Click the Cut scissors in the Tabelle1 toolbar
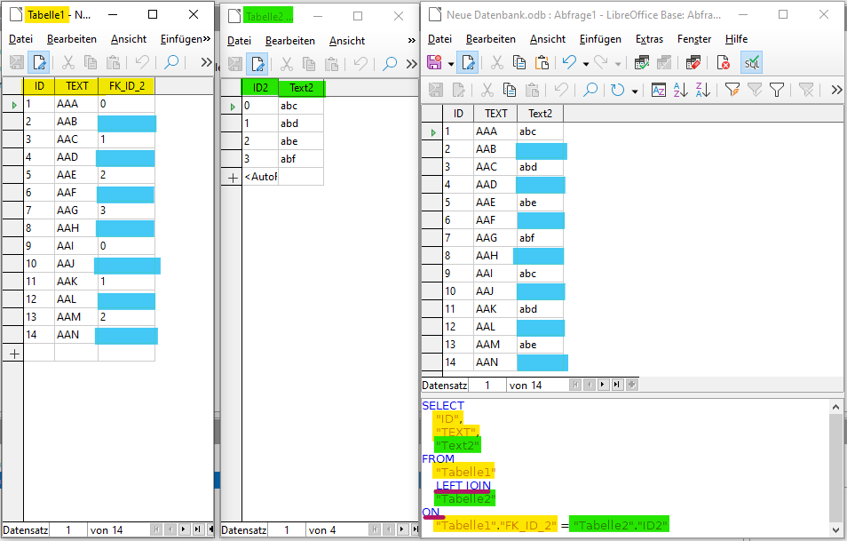 click(68, 62)
